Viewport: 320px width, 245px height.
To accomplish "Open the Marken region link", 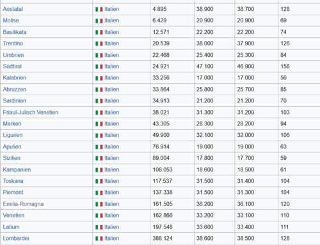I will point(12,123).
